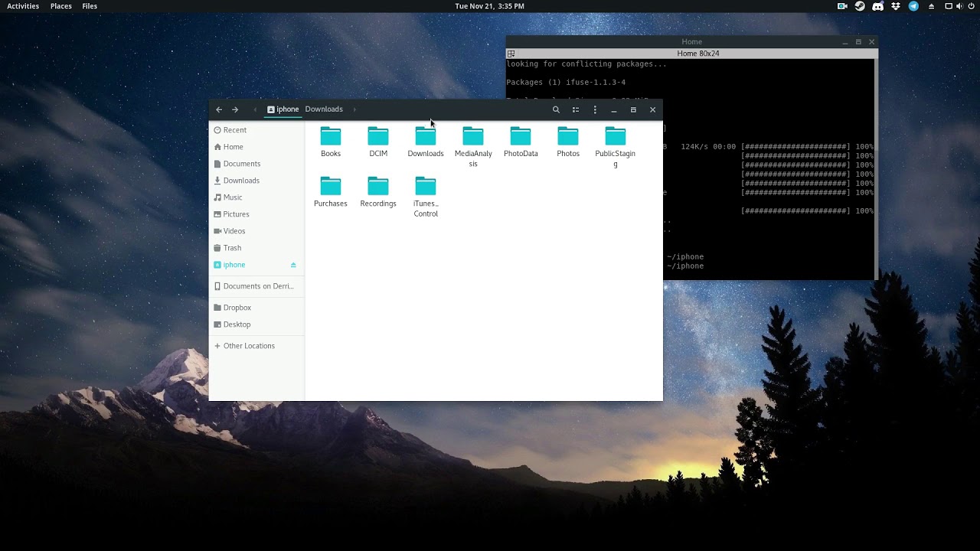Eject the iphone device in the sidebar
980x551 pixels.
293,265
